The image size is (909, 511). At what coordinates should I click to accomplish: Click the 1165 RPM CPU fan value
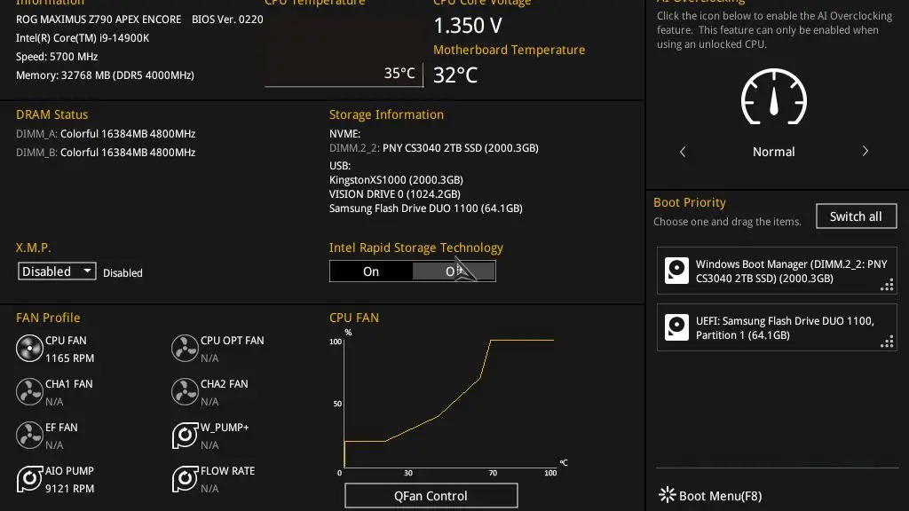pyautogui.click(x=69, y=358)
